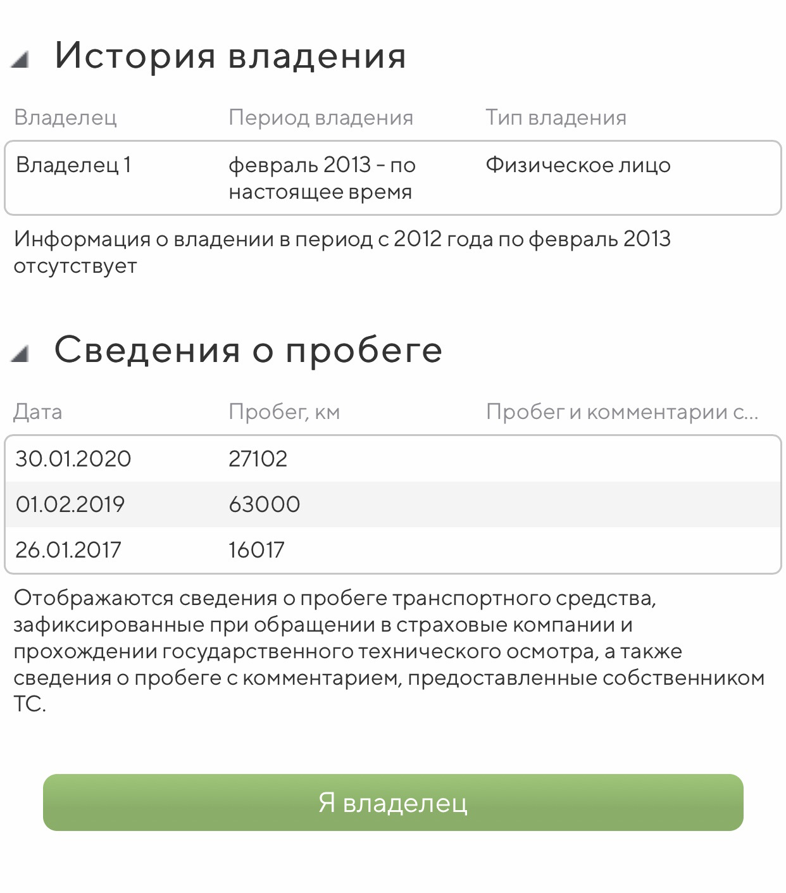Click the История владения heading text
Screen dimensions: 786x893
tap(230, 55)
